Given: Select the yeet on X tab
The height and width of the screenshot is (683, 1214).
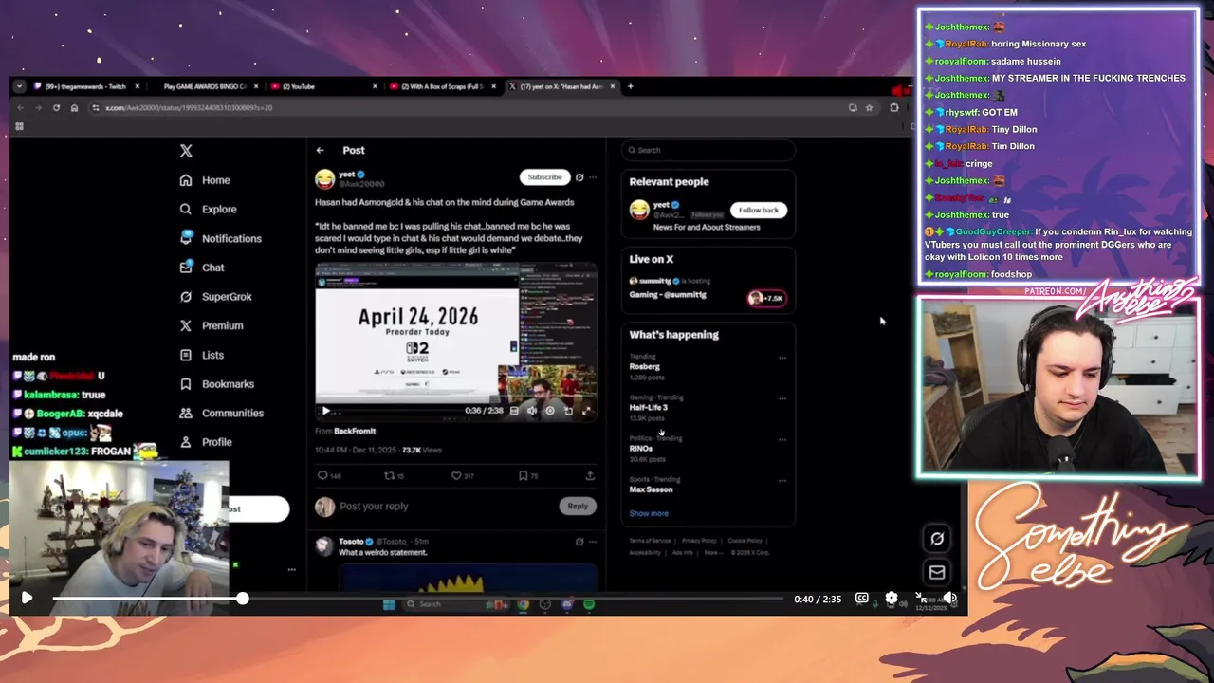Looking at the screenshot, I should (561, 86).
